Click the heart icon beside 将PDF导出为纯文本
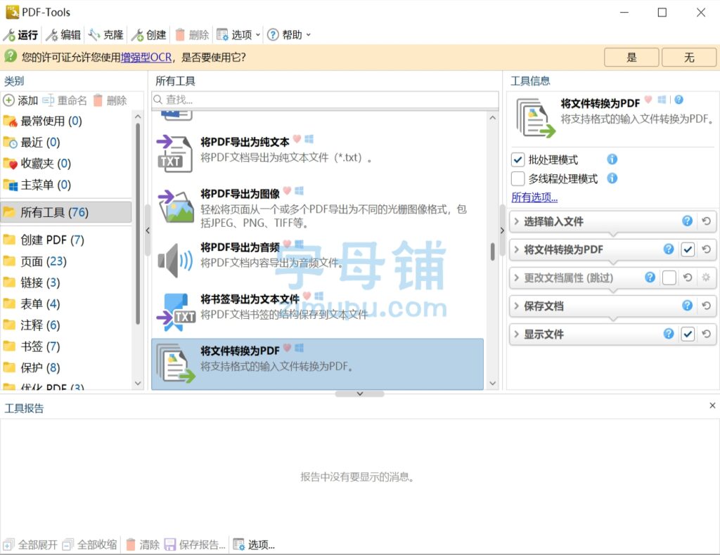Image resolution: width=720 pixels, height=555 pixels. (x=297, y=140)
